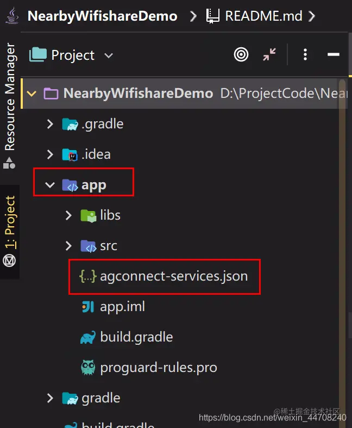Click README.md in the breadcrumb bar

(x=263, y=16)
